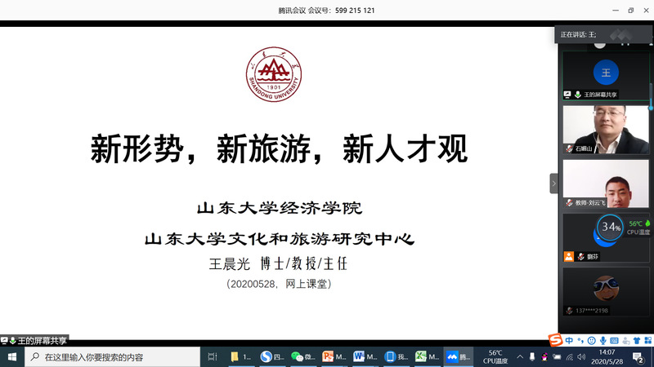Switch to WeChat in the taskbar
The image size is (654, 367).
pos(301,357)
